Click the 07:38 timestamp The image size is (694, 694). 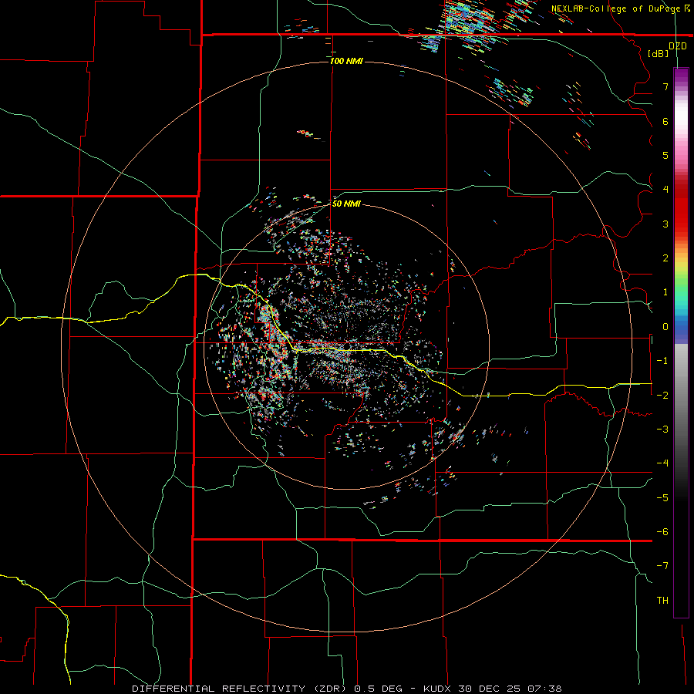544,689
